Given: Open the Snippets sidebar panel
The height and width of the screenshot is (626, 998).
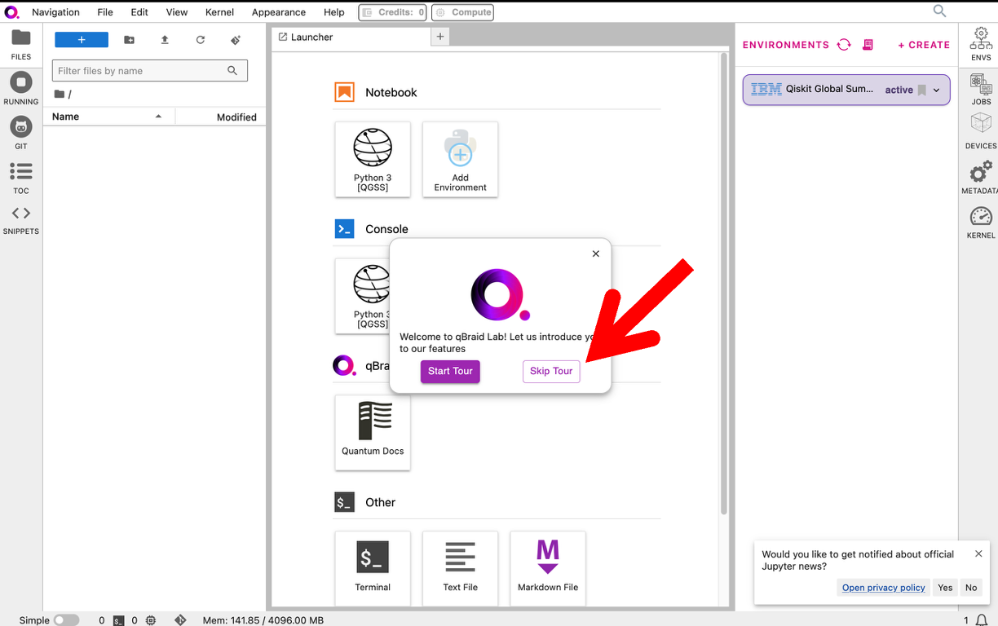Looking at the screenshot, I should click(21, 220).
